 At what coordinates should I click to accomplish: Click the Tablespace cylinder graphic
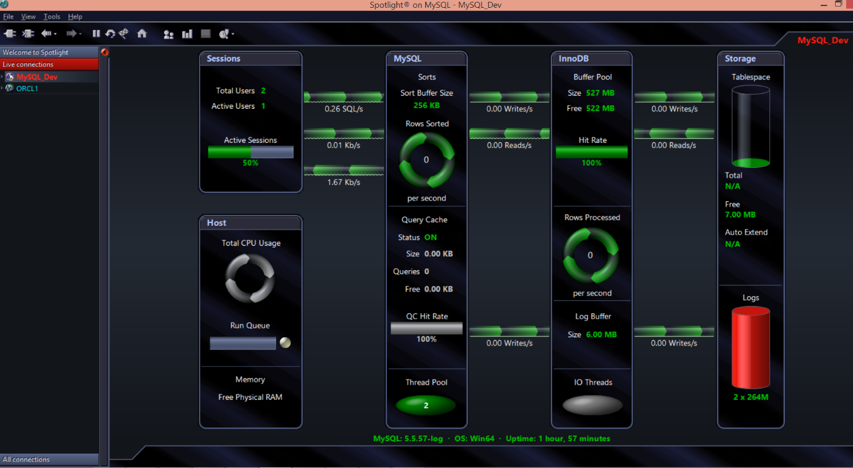click(751, 126)
